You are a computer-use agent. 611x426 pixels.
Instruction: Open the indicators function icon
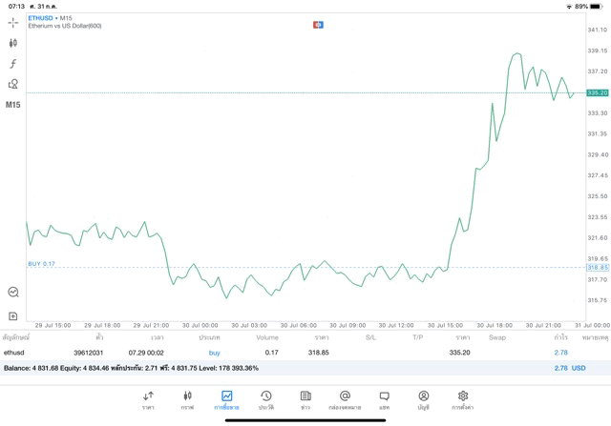click(12, 64)
